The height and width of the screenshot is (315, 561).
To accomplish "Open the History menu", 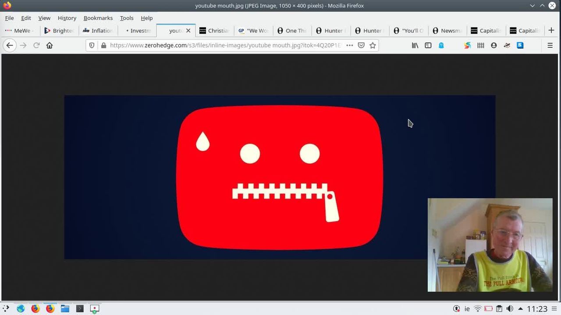I will (x=67, y=18).
